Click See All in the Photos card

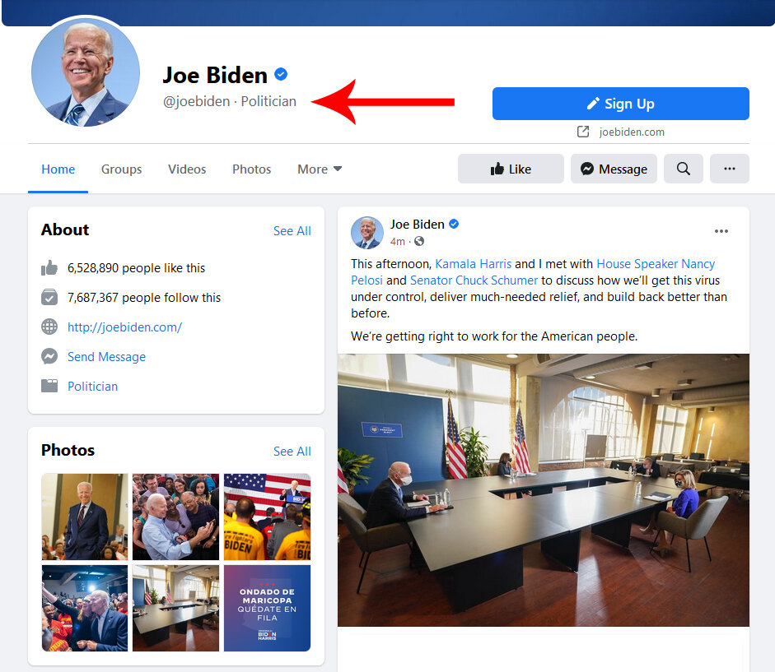pyautogui.click(x=292, y=452)
